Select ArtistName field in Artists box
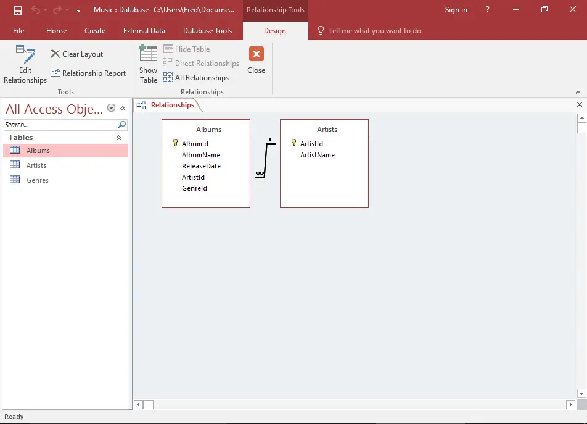587x424 pixels. 317,155
